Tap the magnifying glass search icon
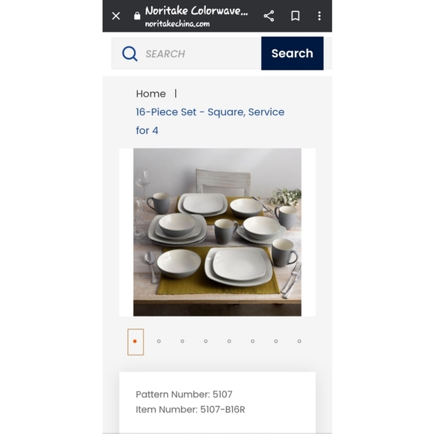434x434 pixels. click(129, 53)
